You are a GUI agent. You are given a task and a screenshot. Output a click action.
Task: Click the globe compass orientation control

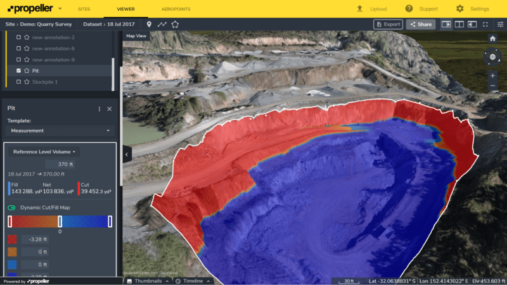(x=492, y=57)
